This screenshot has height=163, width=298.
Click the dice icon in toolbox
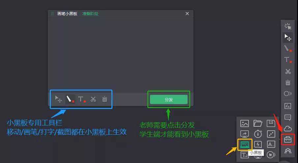coord(271,134)
